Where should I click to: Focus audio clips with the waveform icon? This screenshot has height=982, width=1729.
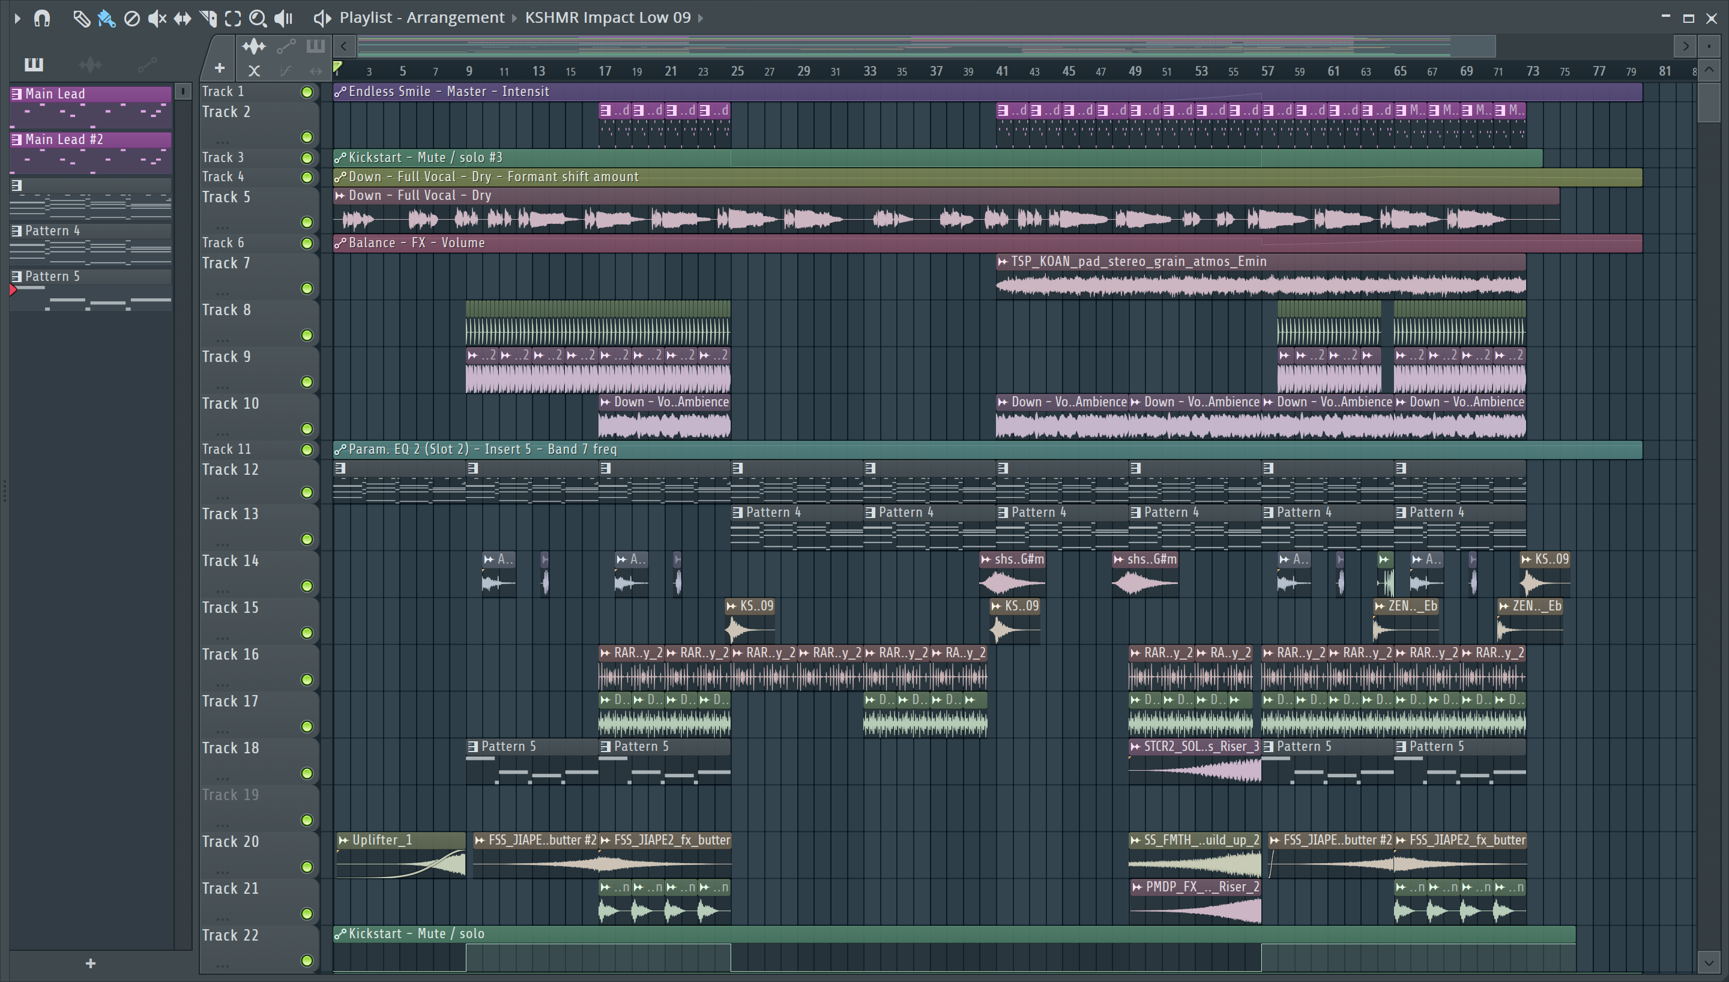[253, 46]
